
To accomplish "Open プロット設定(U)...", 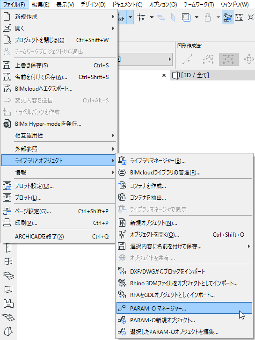I will click(x=59, y=186).
